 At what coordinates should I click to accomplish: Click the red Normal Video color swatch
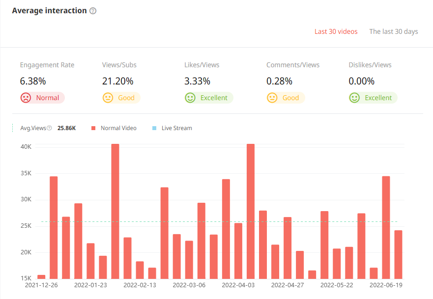tap(93, 128)
